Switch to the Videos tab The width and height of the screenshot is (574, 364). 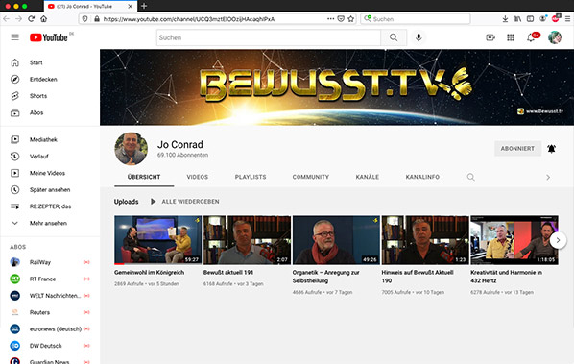(x=198, y=177)
